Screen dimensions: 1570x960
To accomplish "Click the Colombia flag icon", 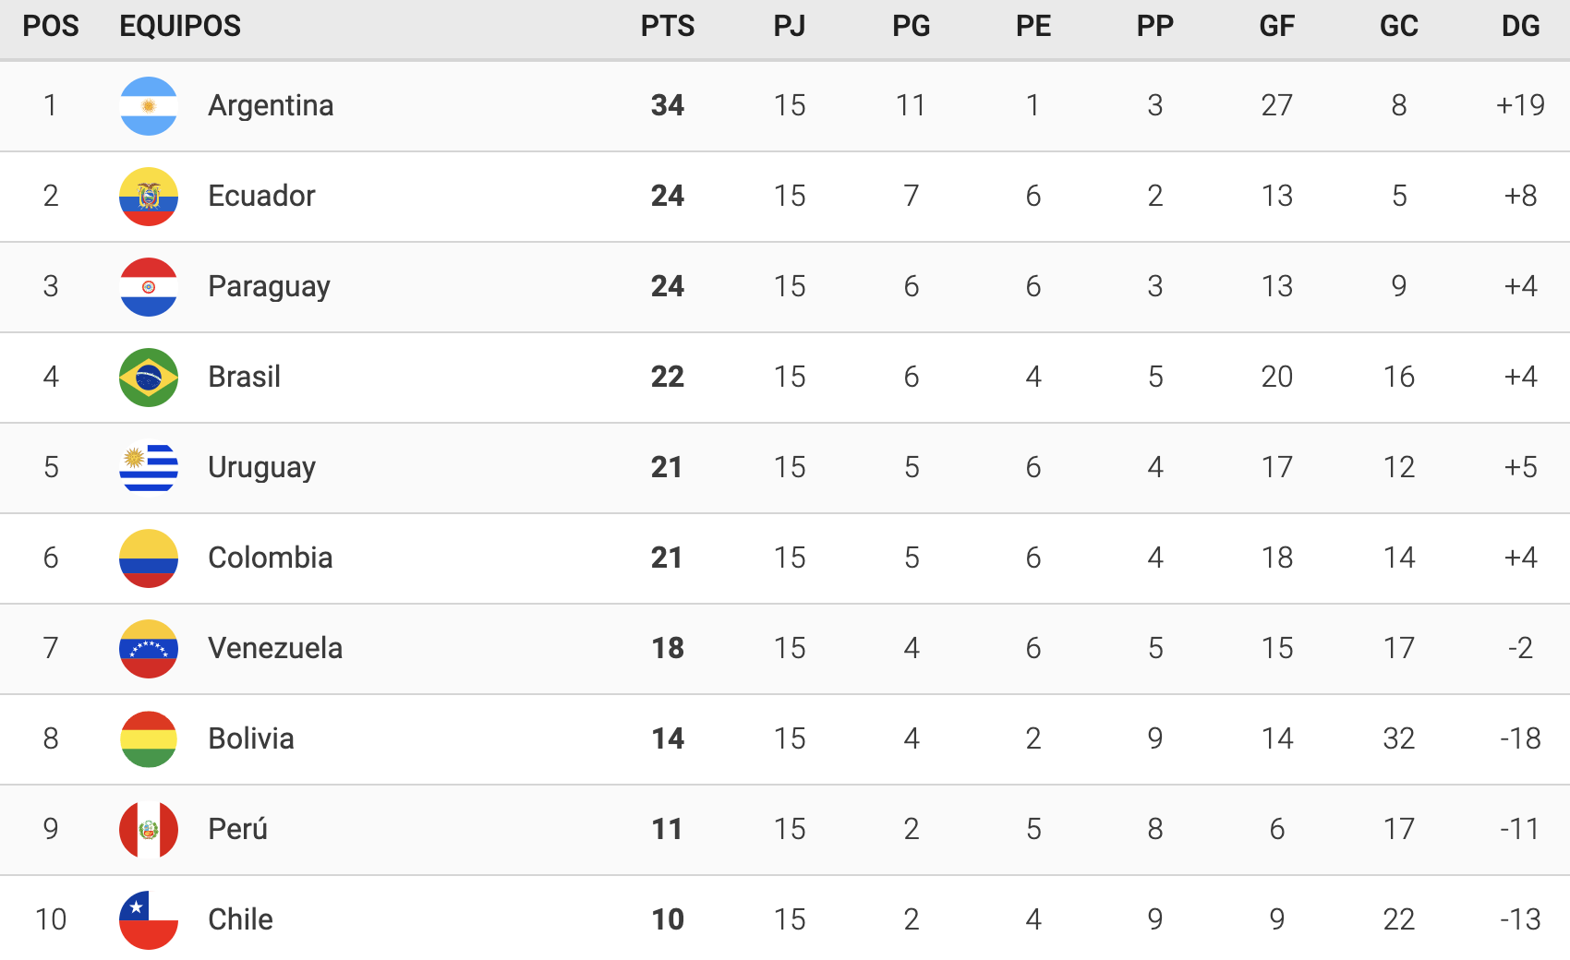I will pyautogui.click(x=149, y=558).
